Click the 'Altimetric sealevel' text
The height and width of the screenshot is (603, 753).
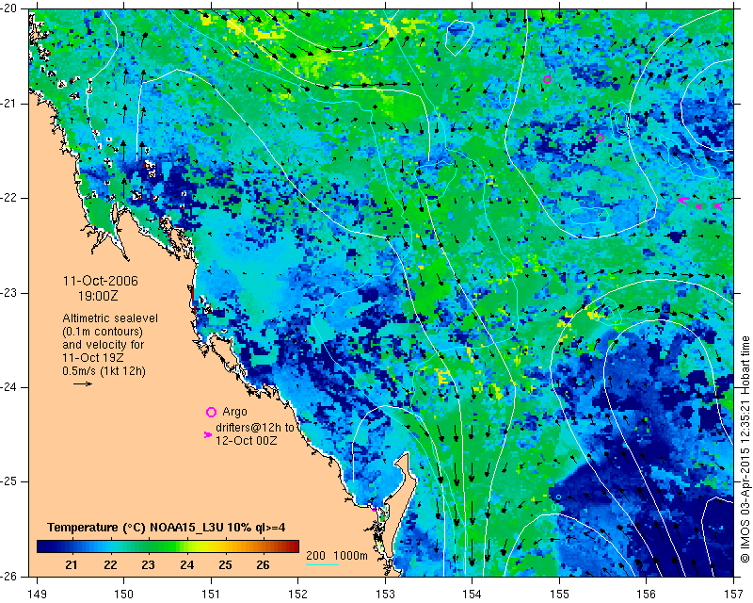click(x=110, y=318)
